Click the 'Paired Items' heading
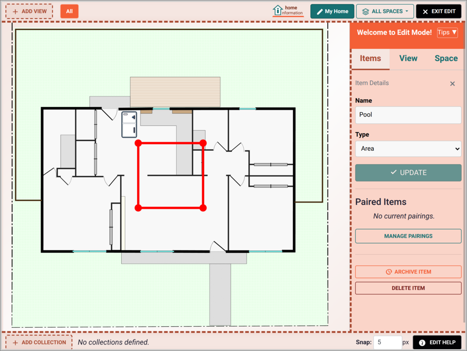This screenshot has width=467, height=351. (381, 202)
